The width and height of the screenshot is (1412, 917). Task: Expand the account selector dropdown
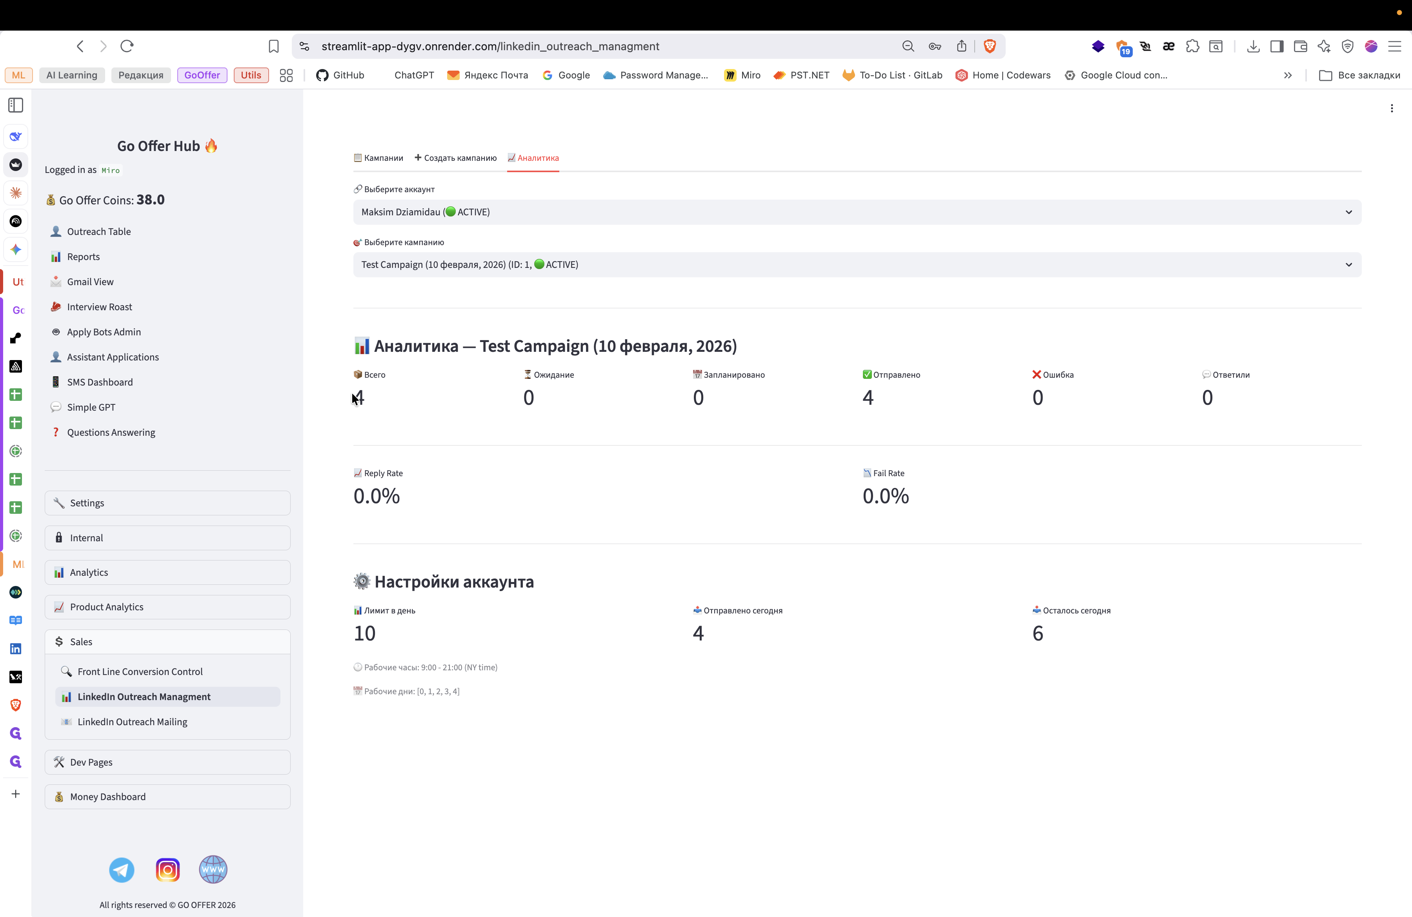click(x=857, y=212)
